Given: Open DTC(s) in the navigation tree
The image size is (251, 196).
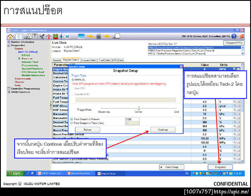Looking at the screenshot, I should 26,55.
